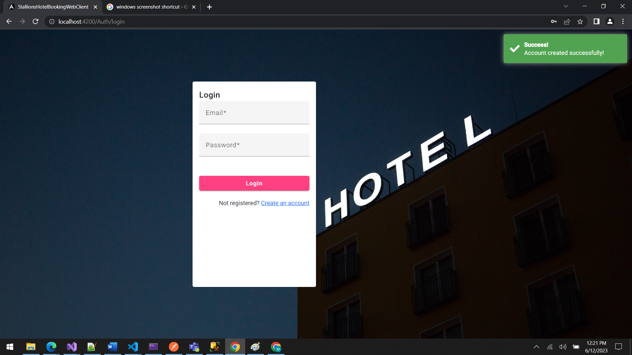Bookmark this page with star
Viewport: 632px width, 355px height.
coord(580,22)
